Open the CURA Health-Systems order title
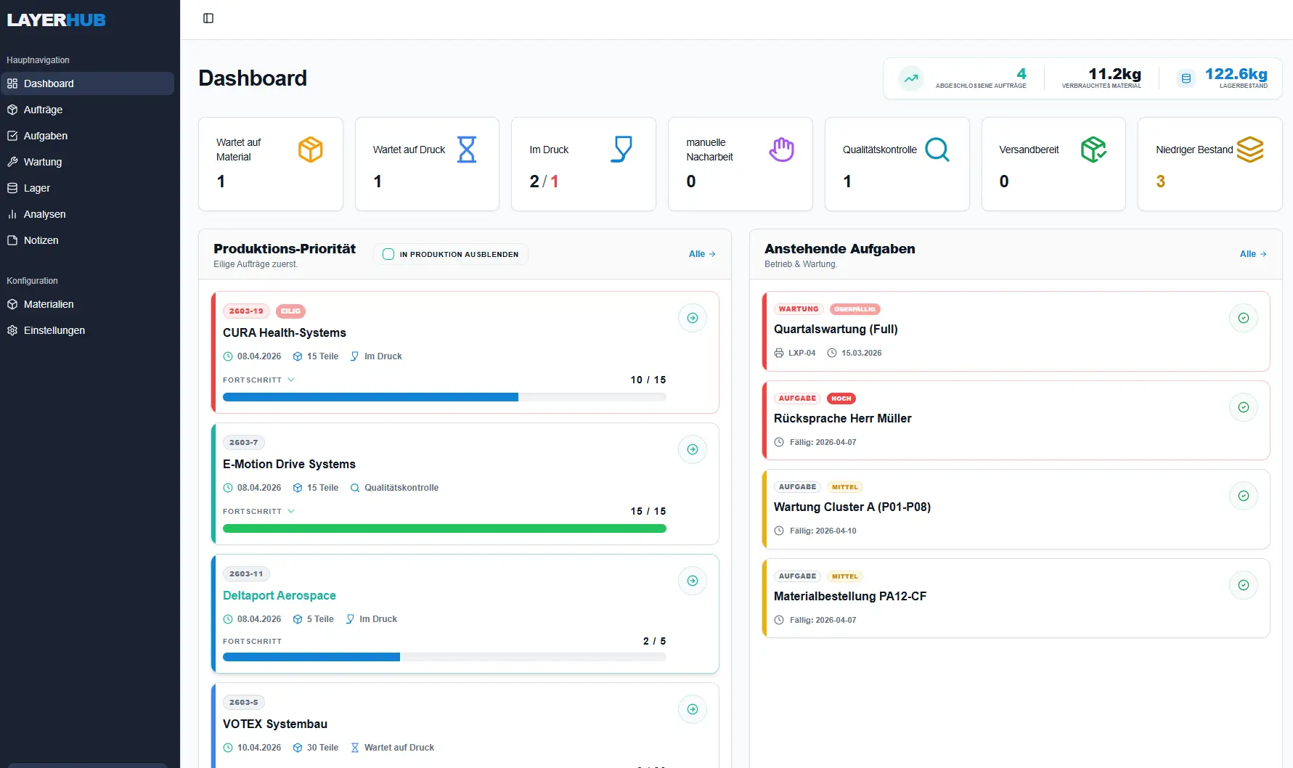Viewport: 1293px width, 768px height. pyautogui.click(x=285, y=332)
